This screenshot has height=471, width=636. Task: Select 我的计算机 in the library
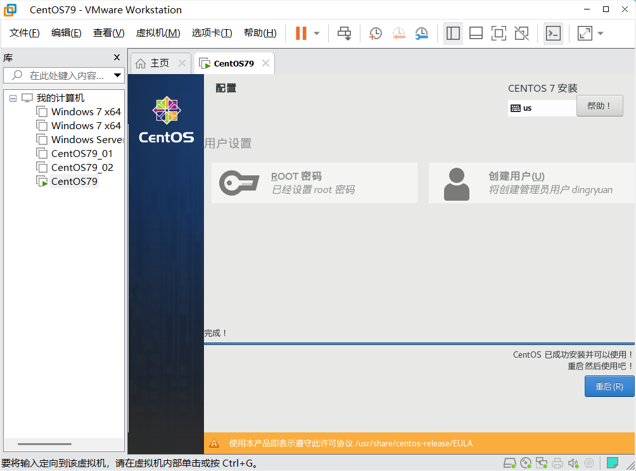[60, 97]
